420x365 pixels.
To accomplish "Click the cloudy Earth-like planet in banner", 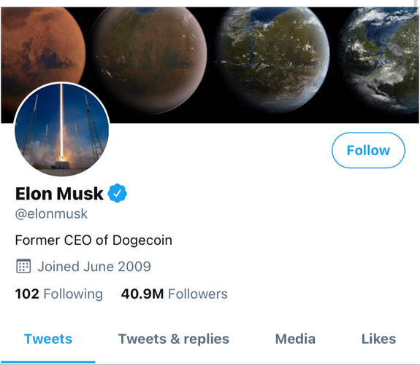I will (x=379, y=60).
